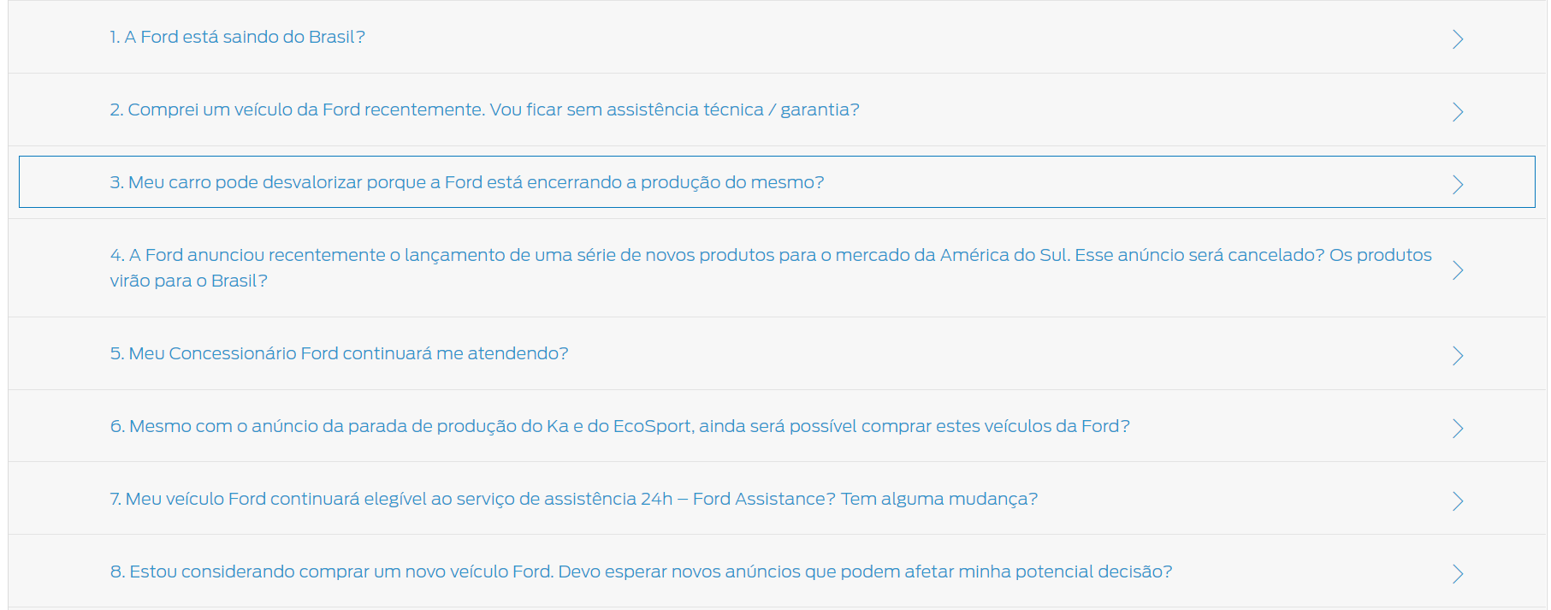
Task: Click the América do Sul launch question text
Action: coord(770,255)
